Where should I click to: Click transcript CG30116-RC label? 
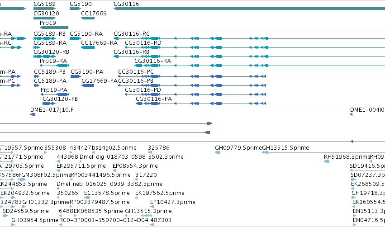click(x=132, y=33)
